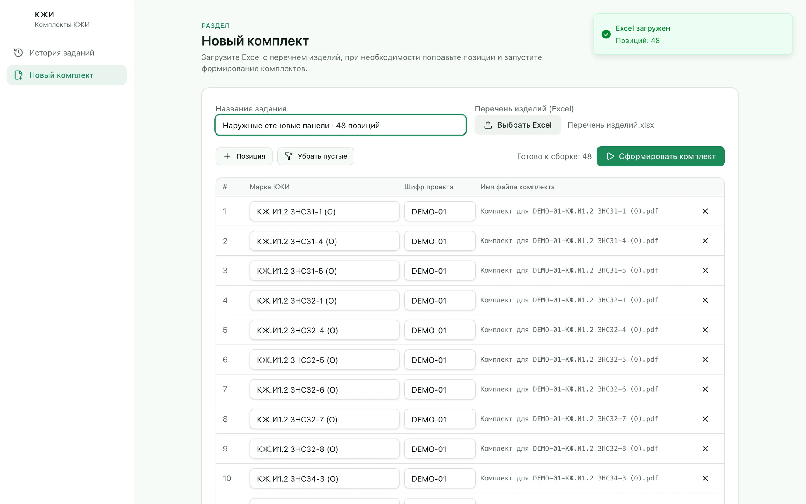Click Выбрать Excel button

[517, 125]
